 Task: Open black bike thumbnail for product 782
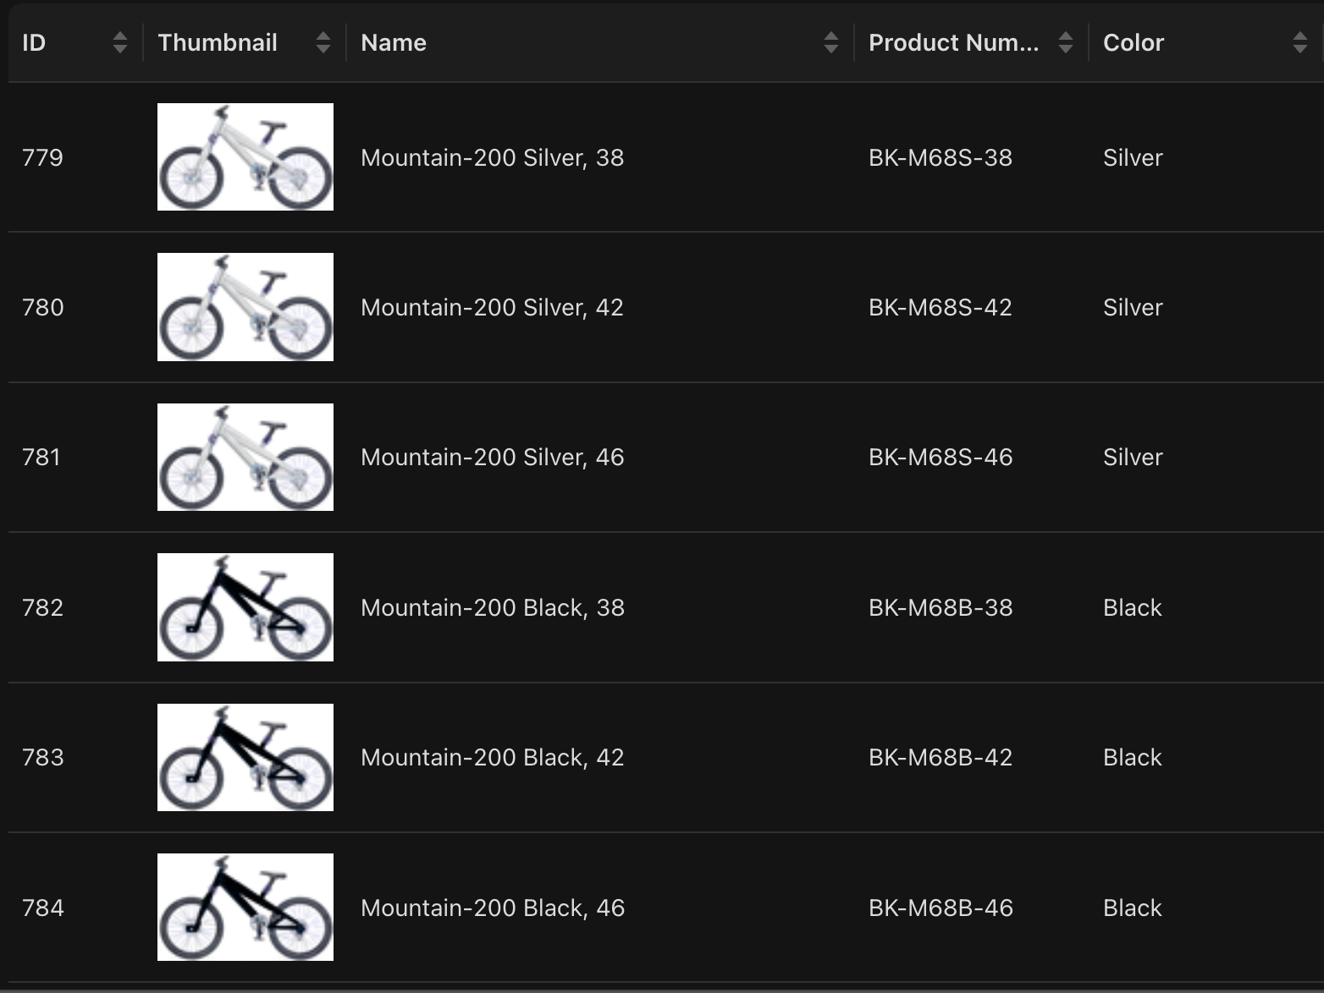click(245, 607)
